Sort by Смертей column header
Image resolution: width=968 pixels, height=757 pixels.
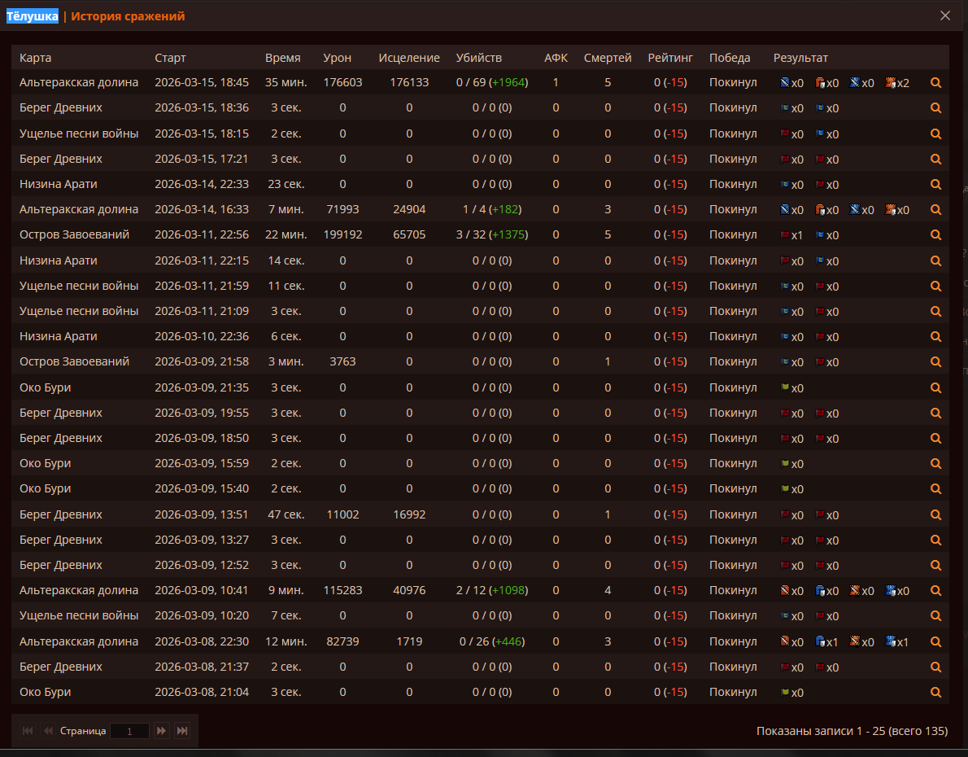point(608,58)
